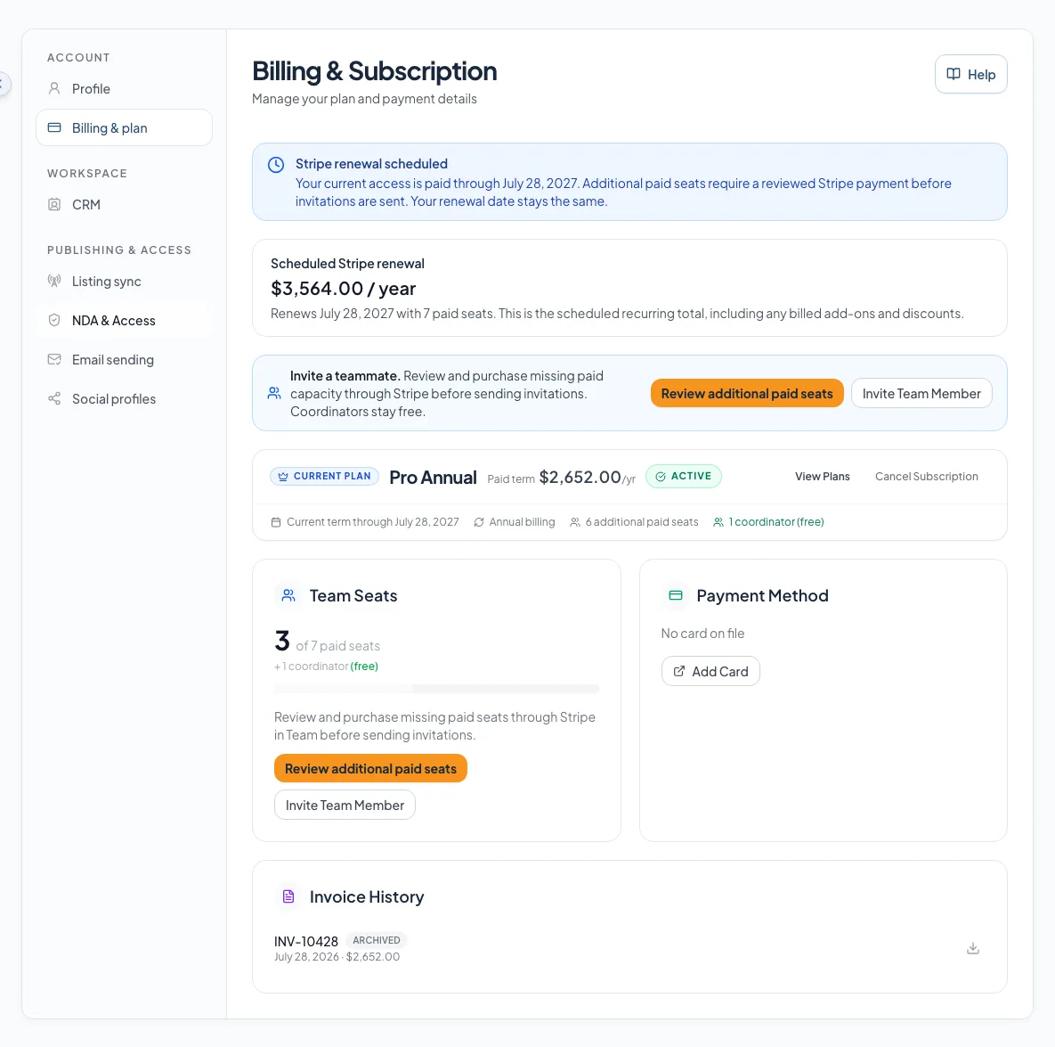
Task: Click the Listing sync broadcast icon
Action: 54,281
